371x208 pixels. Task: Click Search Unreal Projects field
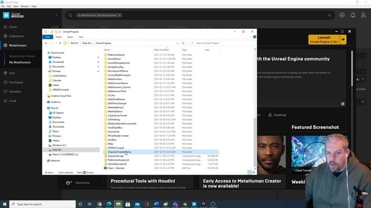point(221,43)
